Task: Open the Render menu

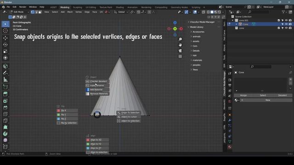Action: (x=23, y=7)
